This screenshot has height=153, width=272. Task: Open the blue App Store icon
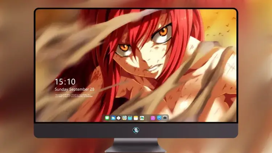159,118
